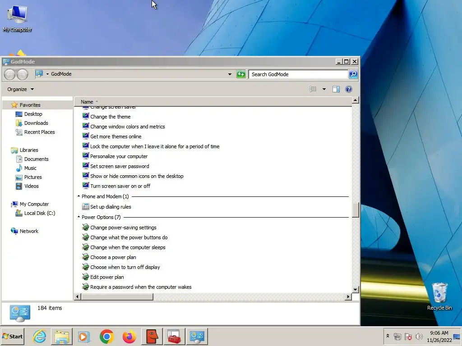Select Music library in navigation pane
This screenshot has height=346, width=462.
point(30,168)
